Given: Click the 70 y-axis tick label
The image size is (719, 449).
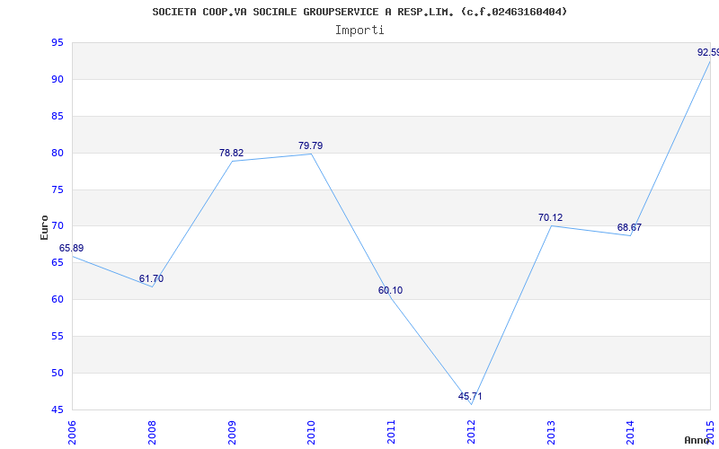Looking at the screenshot, I should click(x=58, y=226).
